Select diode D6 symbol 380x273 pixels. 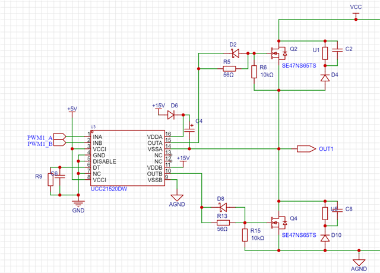[x=171, y=115]
